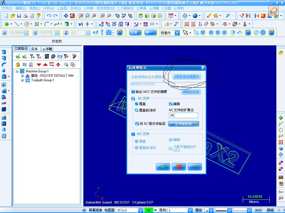The height and width of the screenshot is (213, 285).
Task: Toggle the NC 文件 checkbox
Action: [x=133, y=98]
